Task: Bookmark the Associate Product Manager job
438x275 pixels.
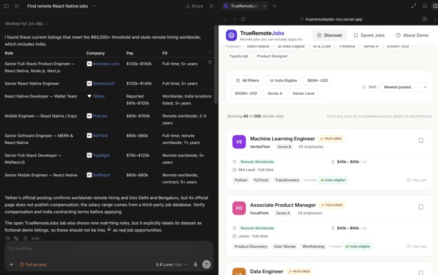Action: tap(421, 207)
